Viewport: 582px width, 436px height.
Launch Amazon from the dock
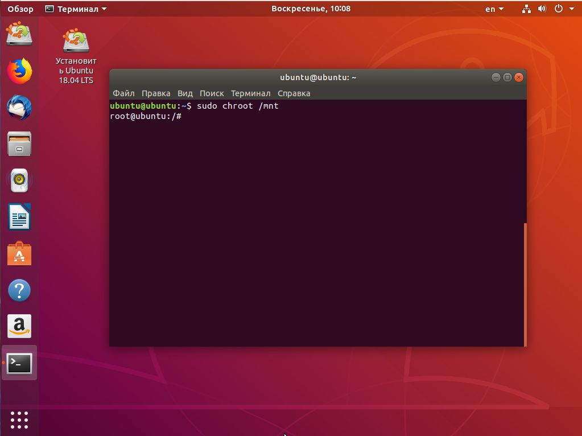19,327
